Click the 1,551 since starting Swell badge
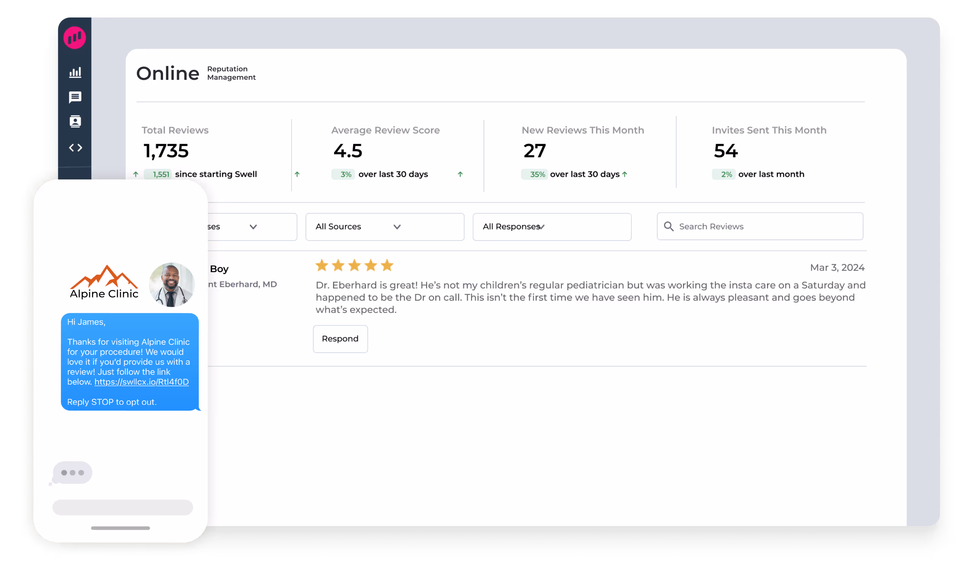The image size is (973, 561). coord(158,174)
